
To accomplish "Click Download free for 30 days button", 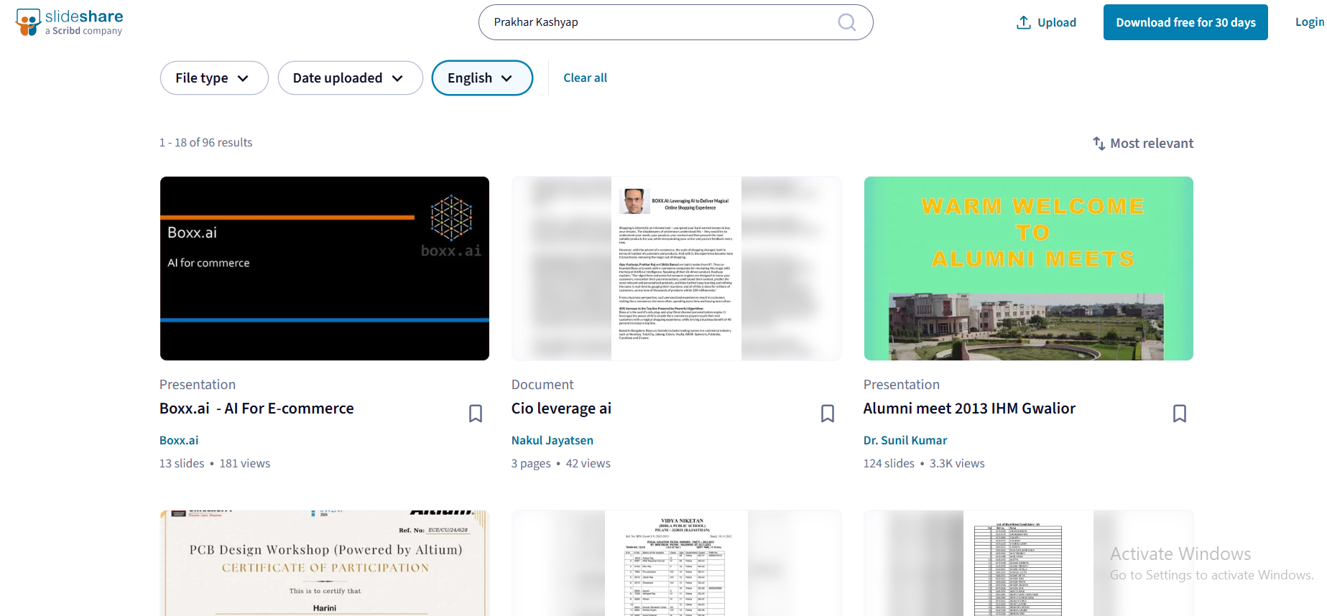I will click(x=1185, y=22).
